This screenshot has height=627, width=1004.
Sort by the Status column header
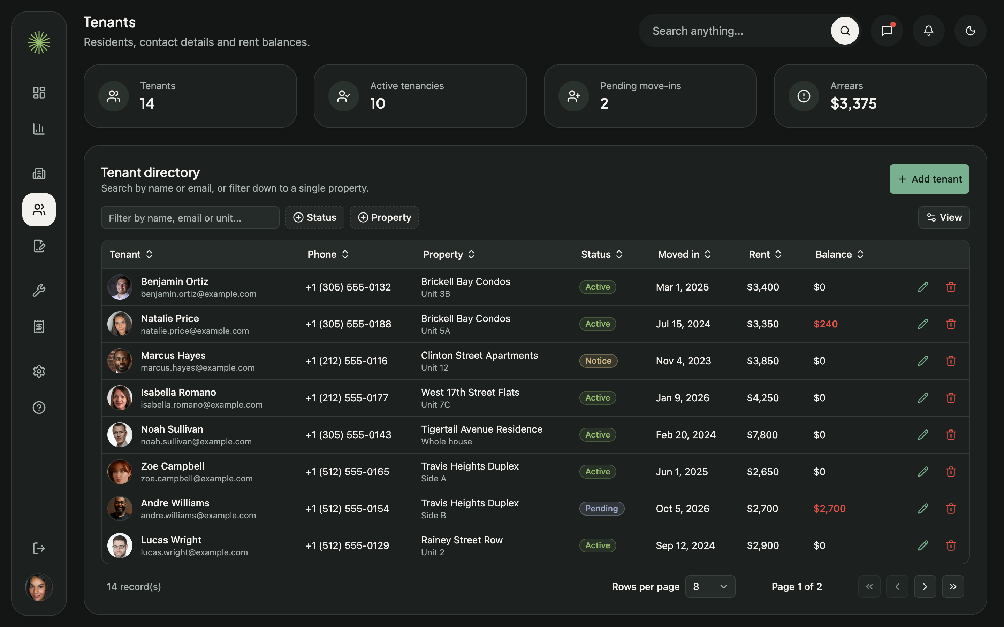point(602,254)
